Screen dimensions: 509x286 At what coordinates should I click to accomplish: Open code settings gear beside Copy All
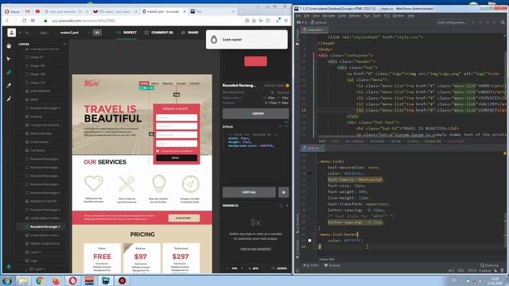(283, 192)
